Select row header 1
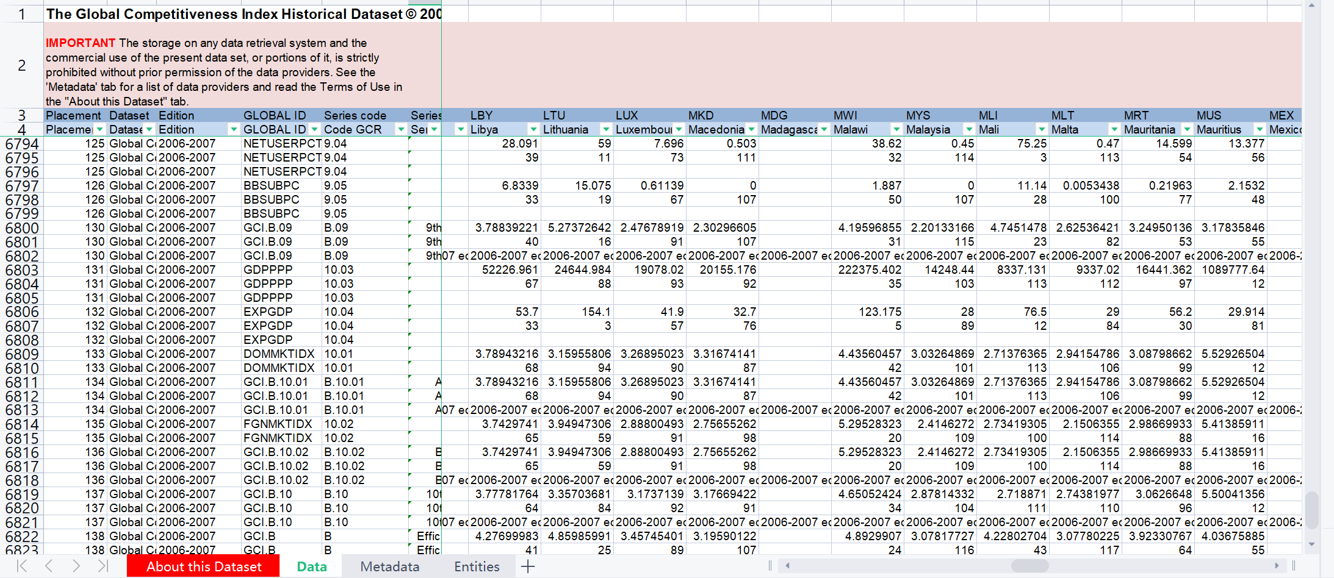Viewport: 1334px width, 578px height. point(22,14)
